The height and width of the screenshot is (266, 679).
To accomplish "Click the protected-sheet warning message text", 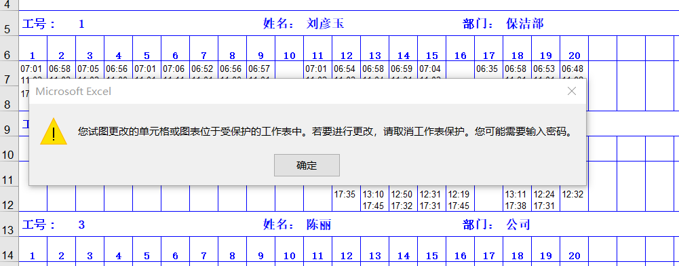I will [x=325, y=132].
